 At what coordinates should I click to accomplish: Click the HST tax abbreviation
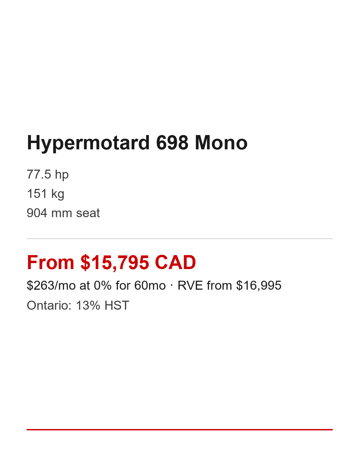pos(117,306)
